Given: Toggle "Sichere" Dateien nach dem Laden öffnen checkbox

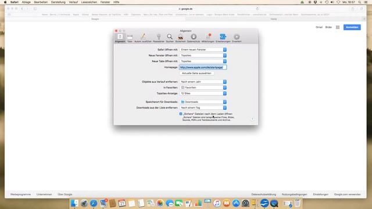Looking at the screenshot, I should pyautogui.click(x=181, y=114).
